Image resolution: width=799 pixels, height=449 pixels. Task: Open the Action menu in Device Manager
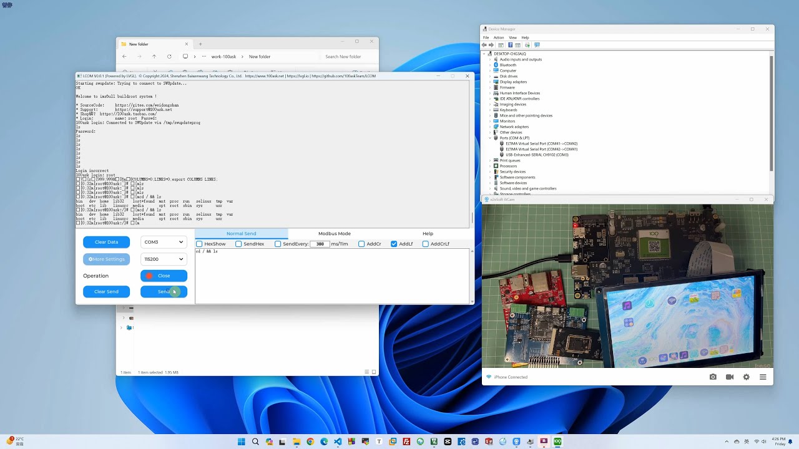point(499,37)
